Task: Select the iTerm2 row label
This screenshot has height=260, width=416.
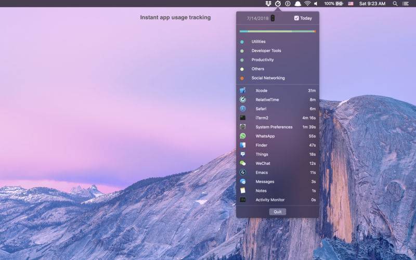Action: tap(262, 118)
